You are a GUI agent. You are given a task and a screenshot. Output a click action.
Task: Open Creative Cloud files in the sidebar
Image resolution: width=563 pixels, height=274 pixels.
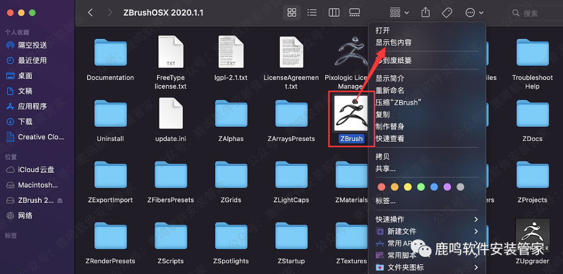[41, 137]
